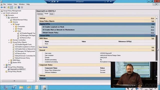Click tree pane horizontal scrollbar left arrow
Image resolution: width=160 pixels, height=90 pixels.
click(1, 81)
